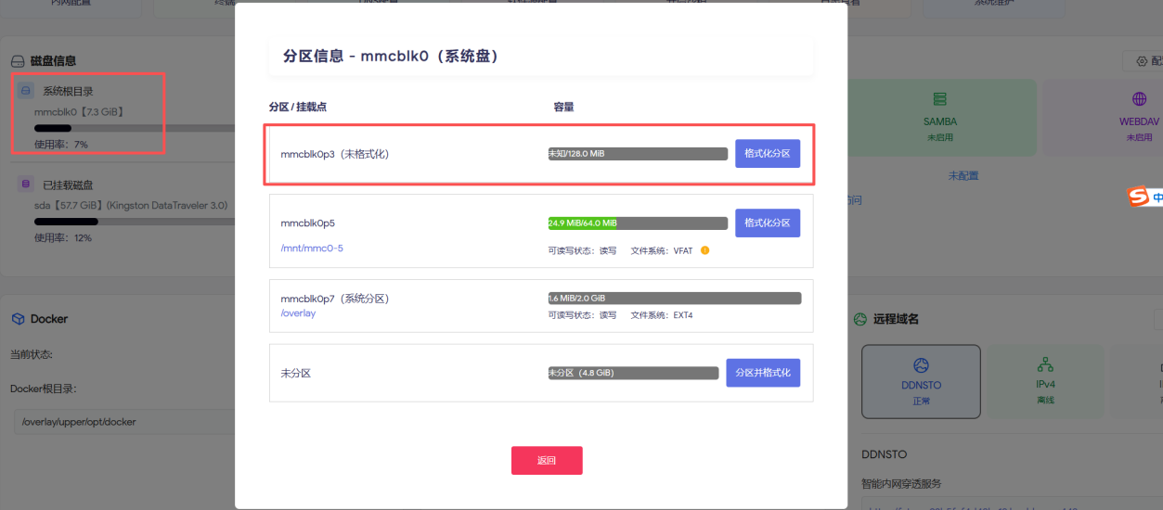This screenshot has height=510, width=1163.
Task: Click the 文件系统：VFAT text
Action: (x=662, y=250)
